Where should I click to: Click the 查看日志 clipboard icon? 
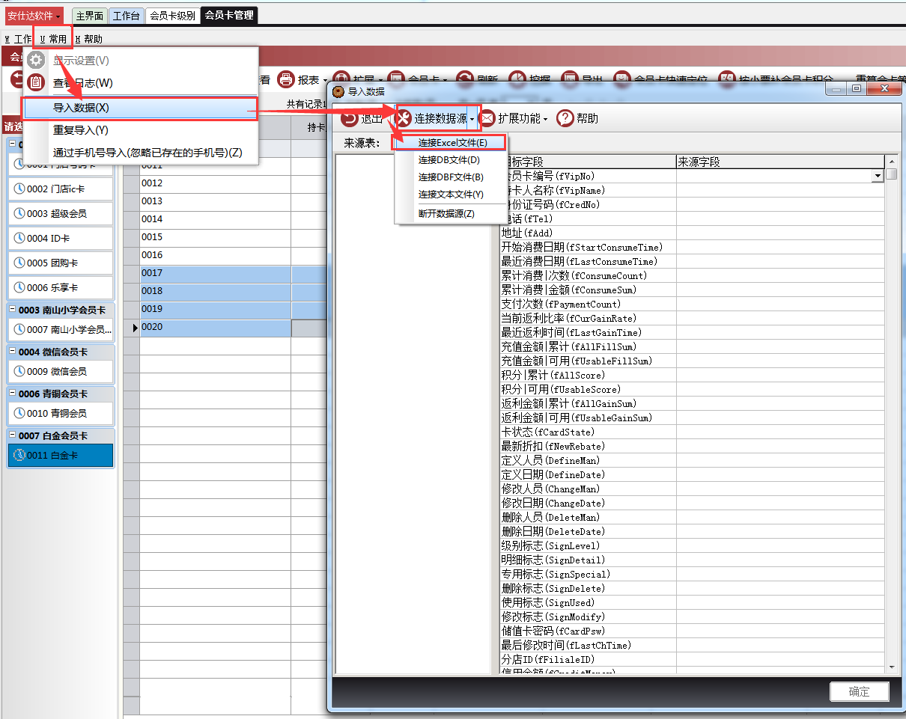[36, 83]
